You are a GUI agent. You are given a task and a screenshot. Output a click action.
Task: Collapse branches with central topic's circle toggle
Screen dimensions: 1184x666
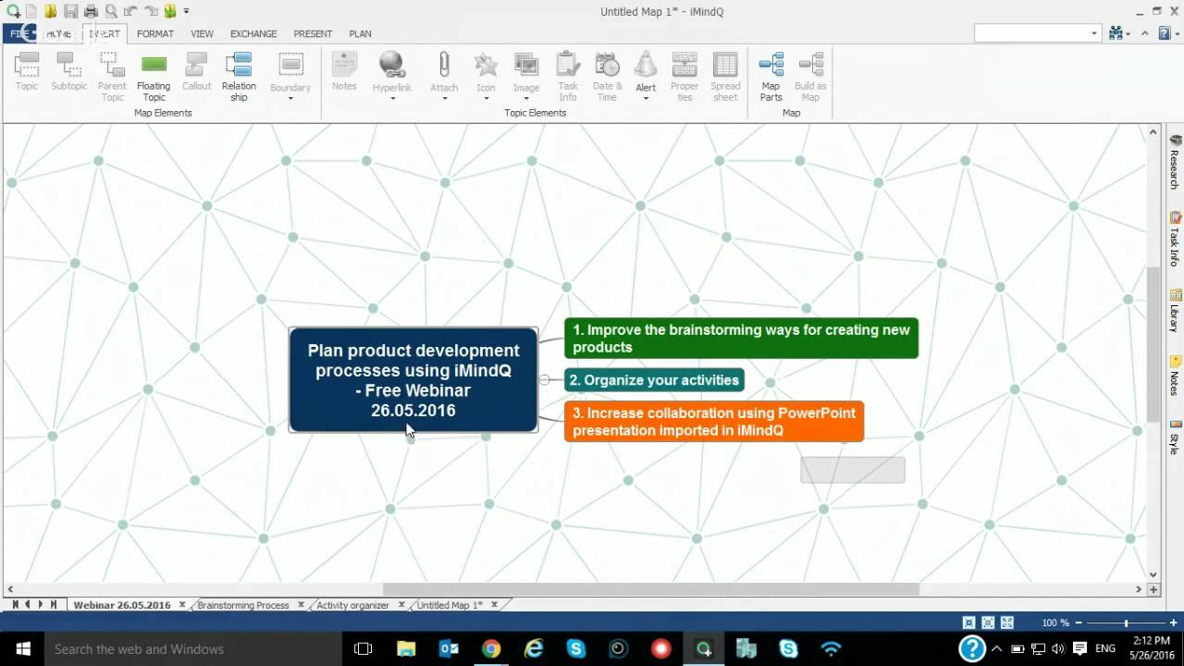(x=545, y=380)
